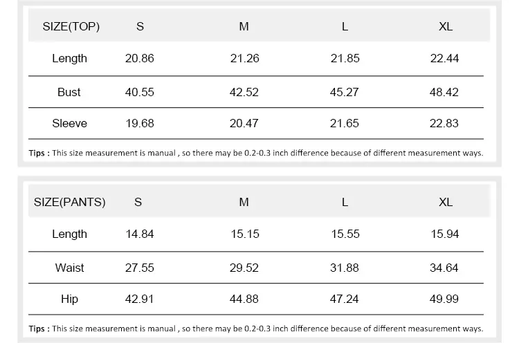Viewport: 519px width, 343px height.
Task: Click the Bust row label
Action: coord(69,92)
